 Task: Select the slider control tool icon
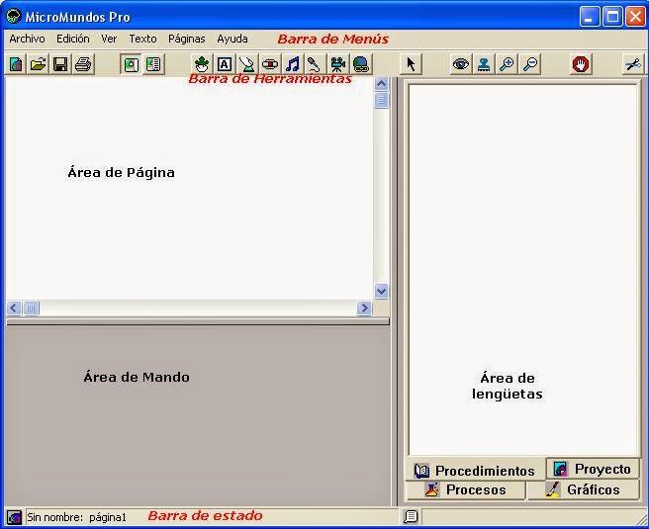point(247,64)
